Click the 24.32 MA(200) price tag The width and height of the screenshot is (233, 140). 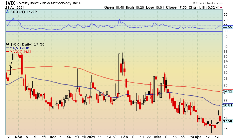coord(227,91)
